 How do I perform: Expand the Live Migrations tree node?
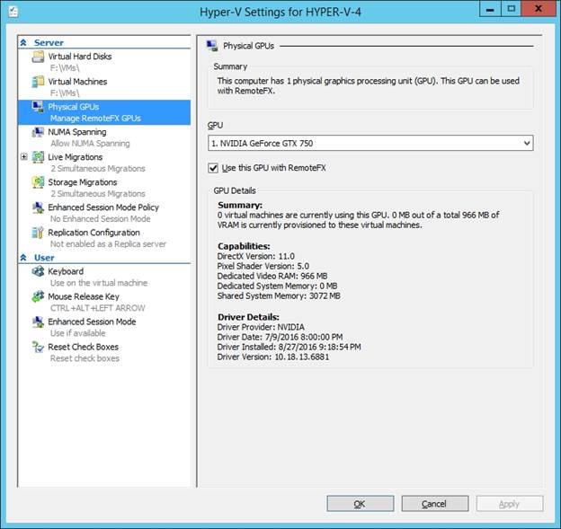pos(24,156)
